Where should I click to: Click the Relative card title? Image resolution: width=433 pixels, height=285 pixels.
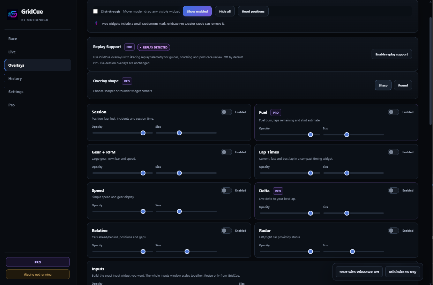click(x=99, y=231)
